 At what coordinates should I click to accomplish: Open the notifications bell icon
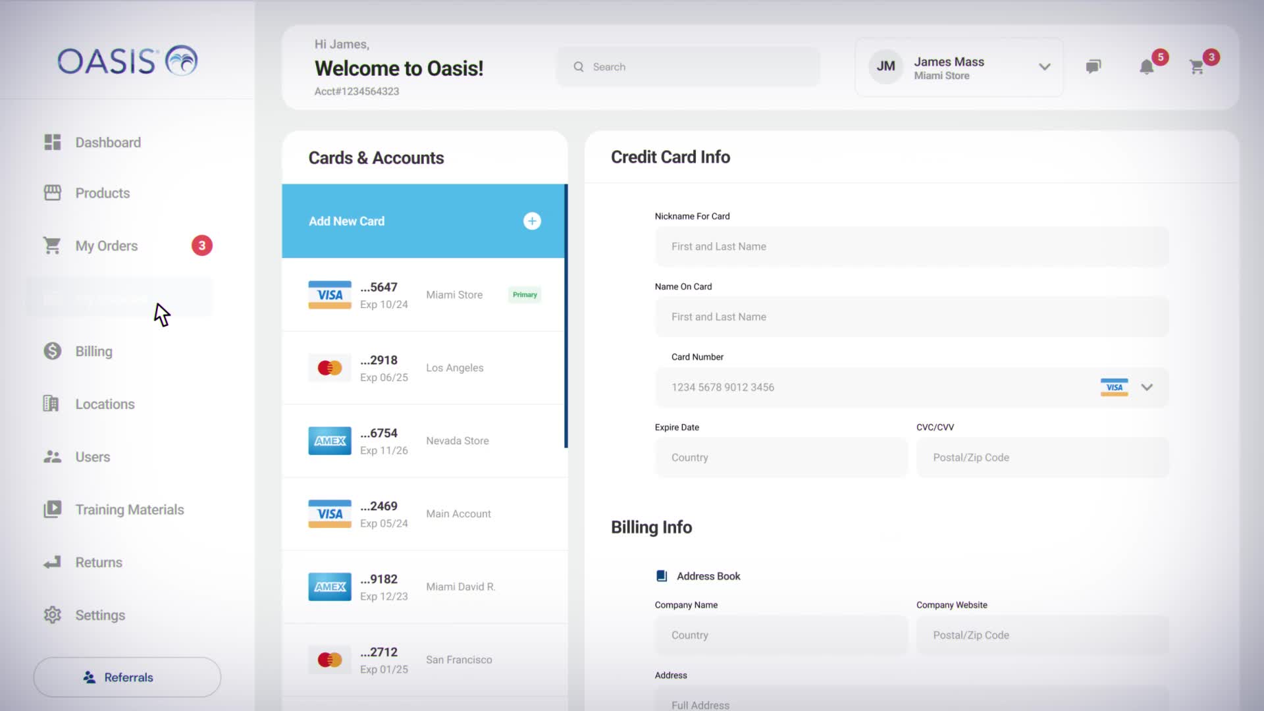point(1146,66)
